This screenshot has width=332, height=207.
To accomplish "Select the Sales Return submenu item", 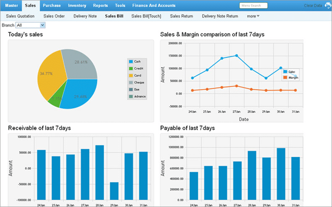I will click(181, 16).
